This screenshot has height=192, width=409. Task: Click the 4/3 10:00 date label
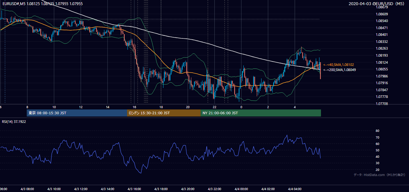click(x=54, y=189)
